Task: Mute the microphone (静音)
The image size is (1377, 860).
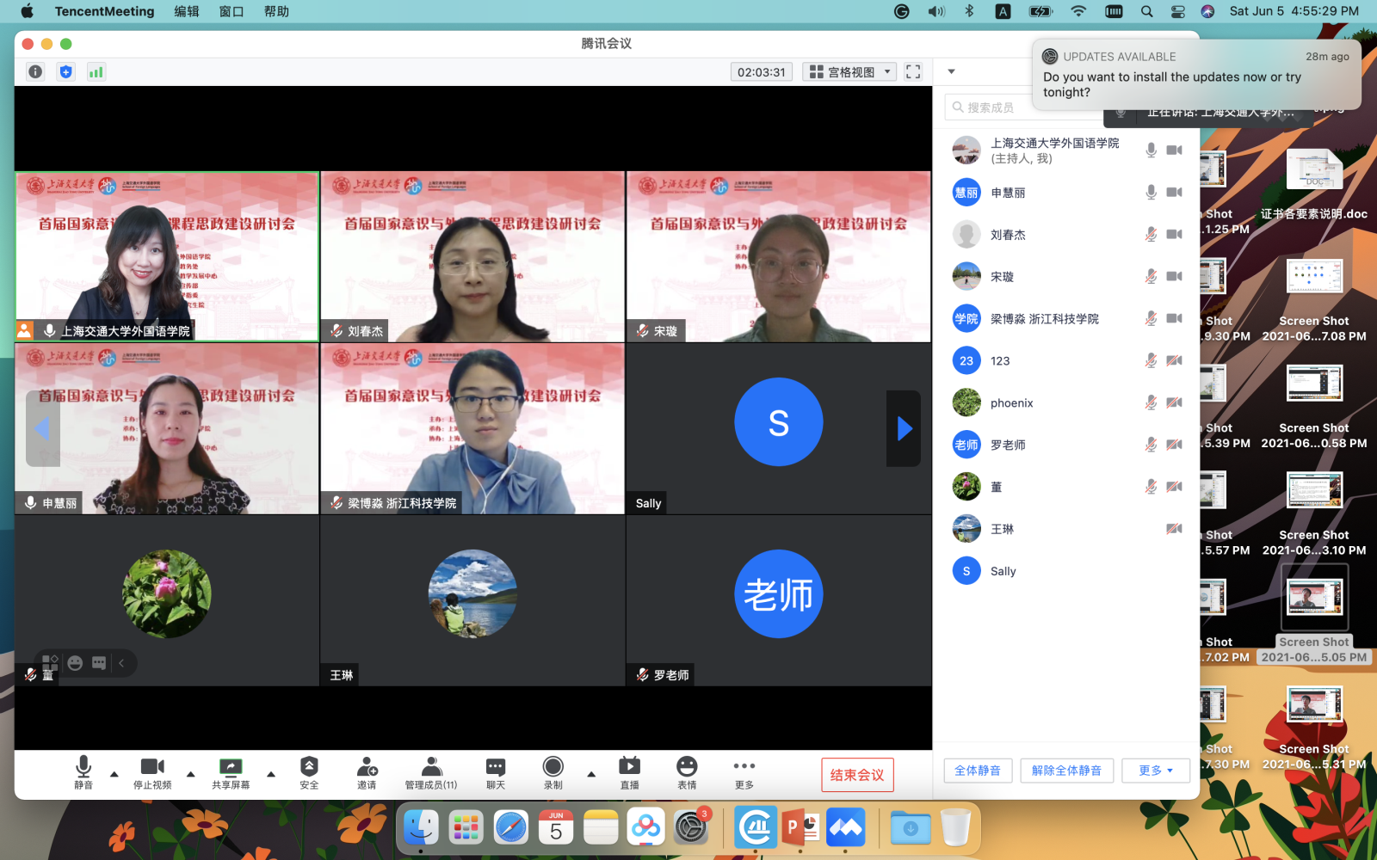Action: click(83, 767)
